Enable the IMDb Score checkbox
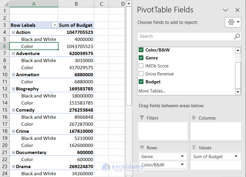This screenshot has width=246, height=177. tap(141, 66)
